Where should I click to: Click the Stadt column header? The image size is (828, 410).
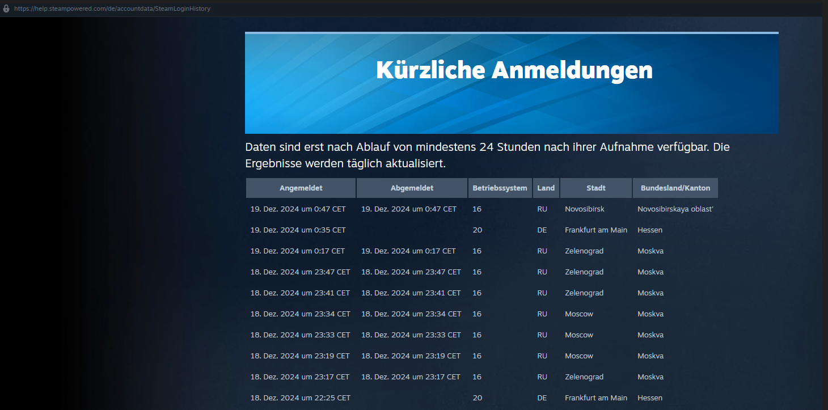596,188
